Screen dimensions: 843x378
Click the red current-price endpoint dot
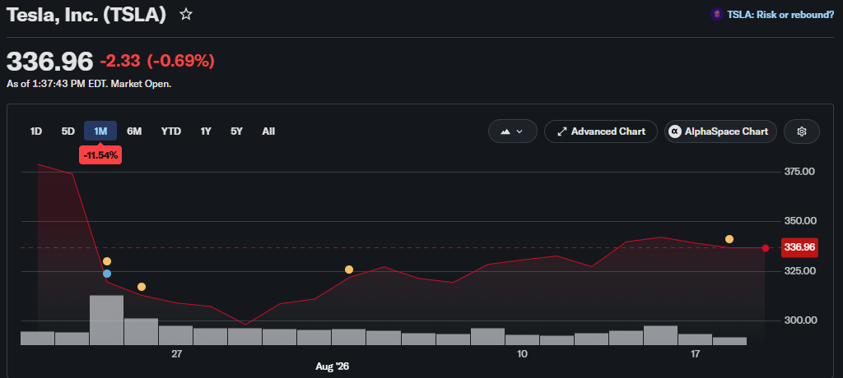[x=766, y=248]
